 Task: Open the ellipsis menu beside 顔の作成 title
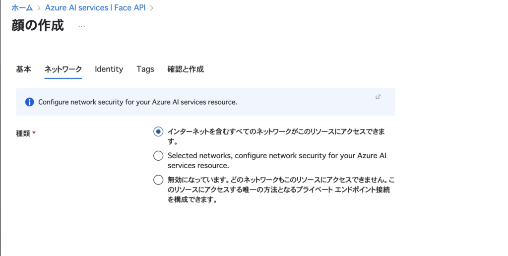[x=81, y=26]
